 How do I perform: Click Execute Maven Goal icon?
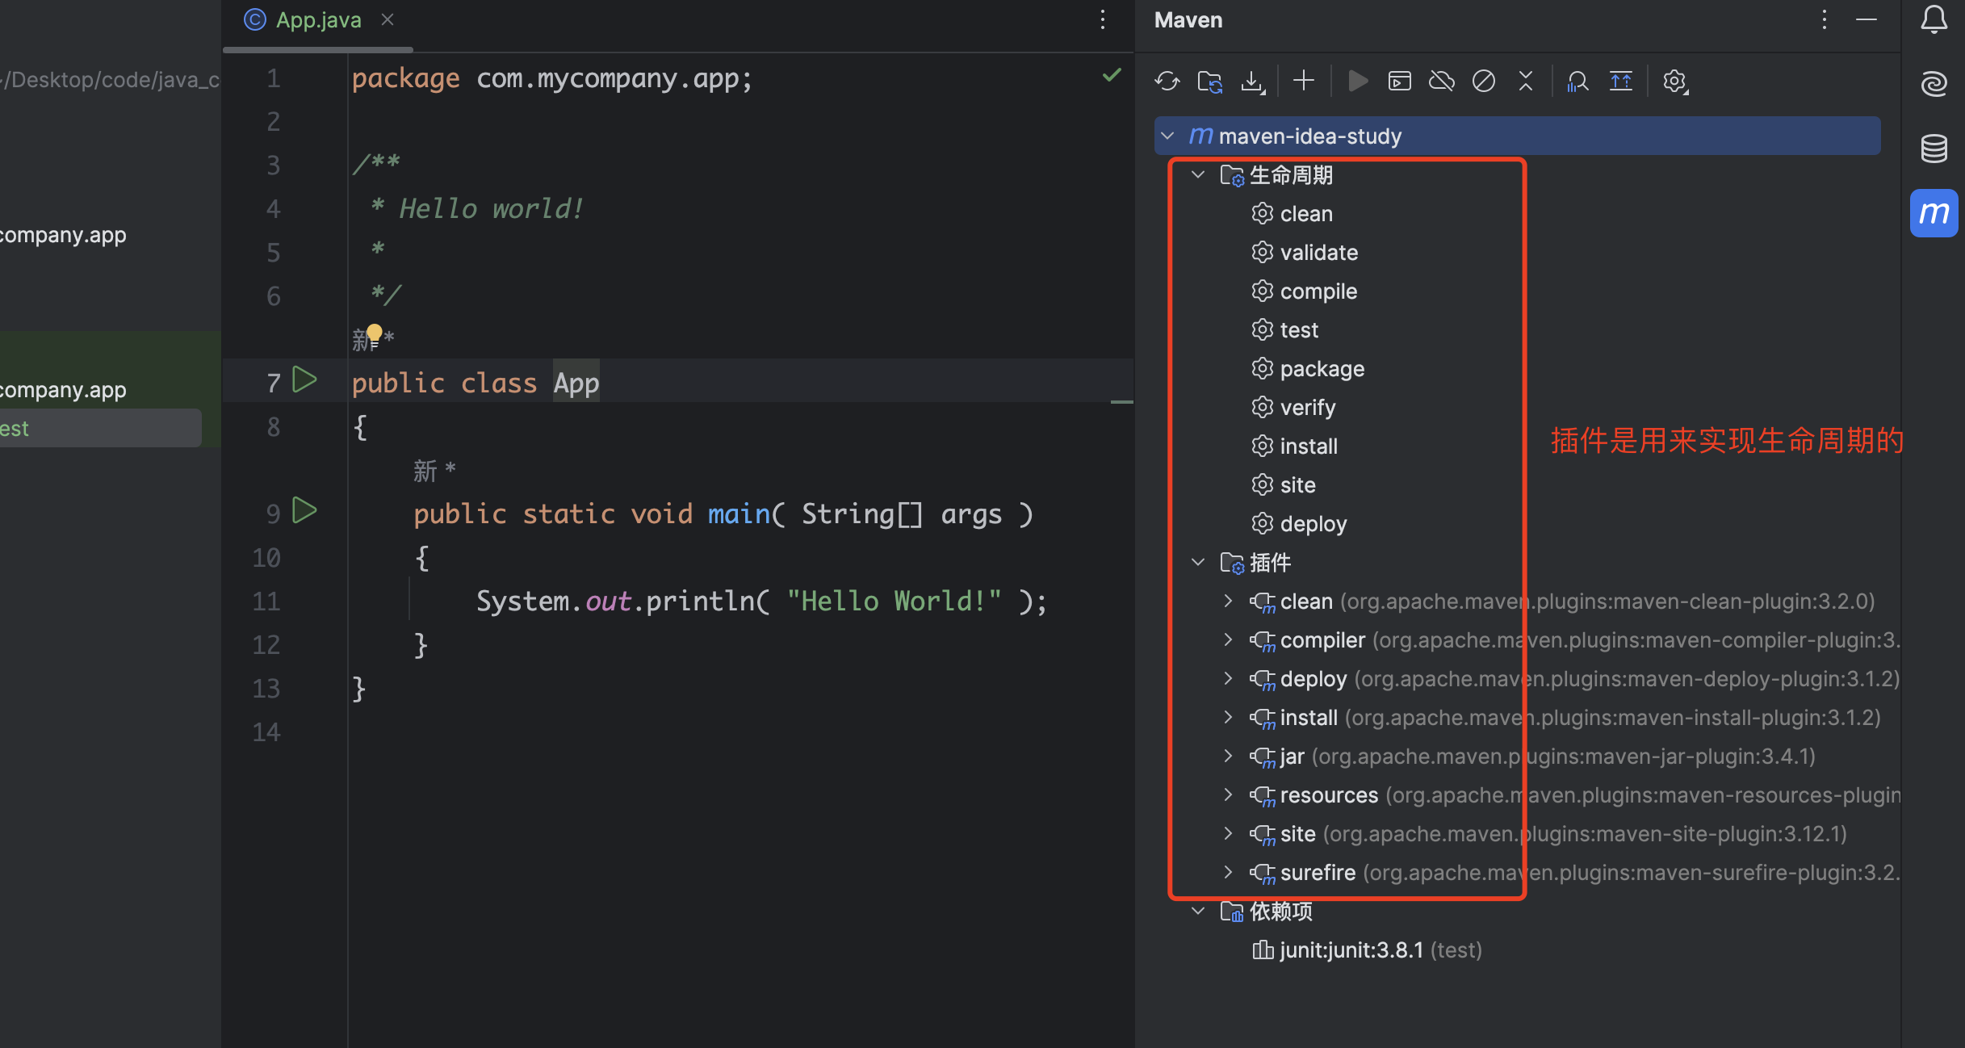pyautogui.click(x=1399, y=82)
